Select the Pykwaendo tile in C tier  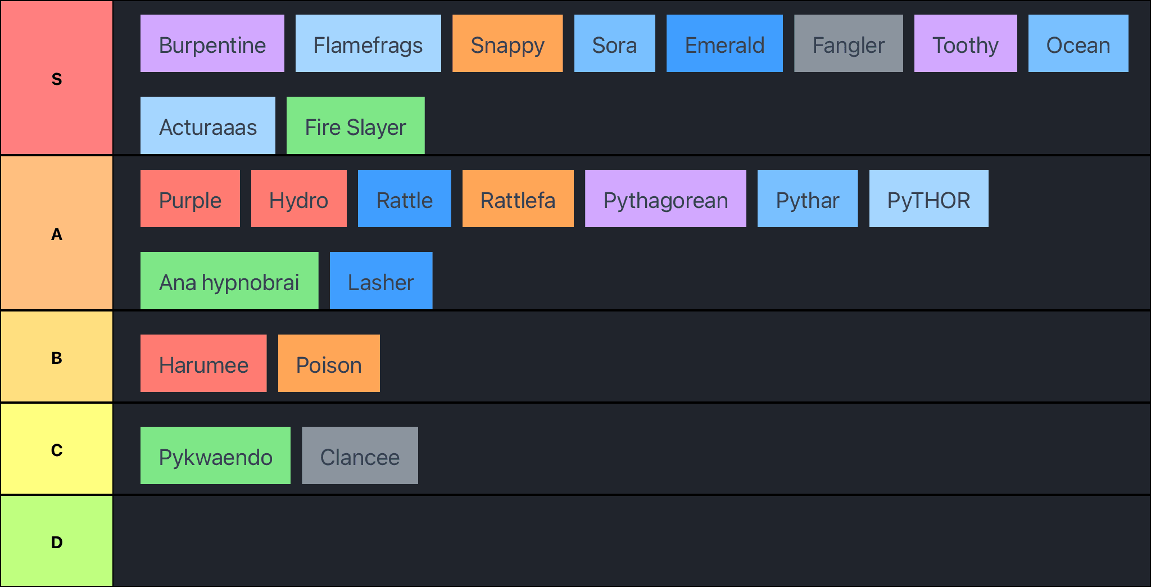coord(215,456)
